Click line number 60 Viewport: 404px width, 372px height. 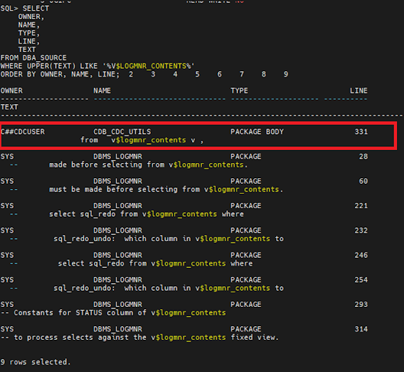tap(363, 181)
